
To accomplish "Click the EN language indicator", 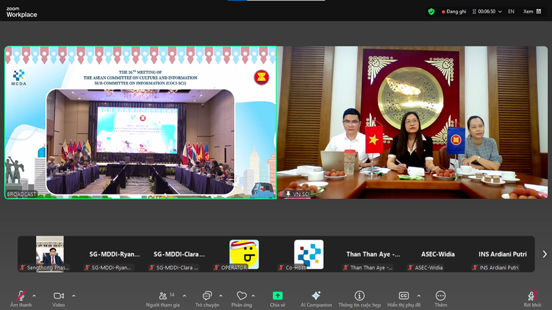I will [x=511, y=12].
